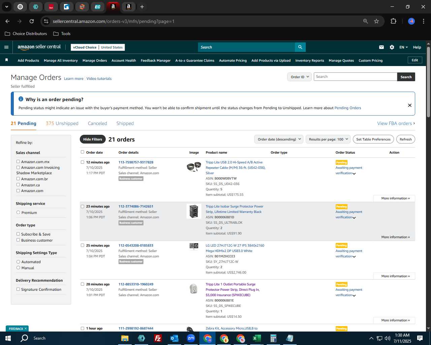Open the notifications icon in system tray
The width and height of the screenshot is (431, 345).
point(420,338)
